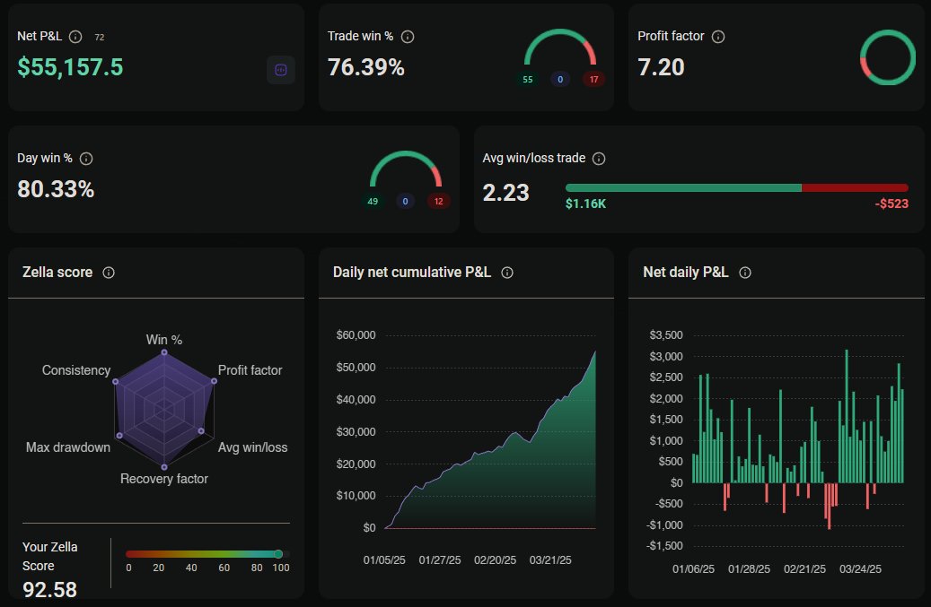The image size is (931, 607).
Task: Click the tallest green bar in Net daily P&L
Action: point(847,416)
